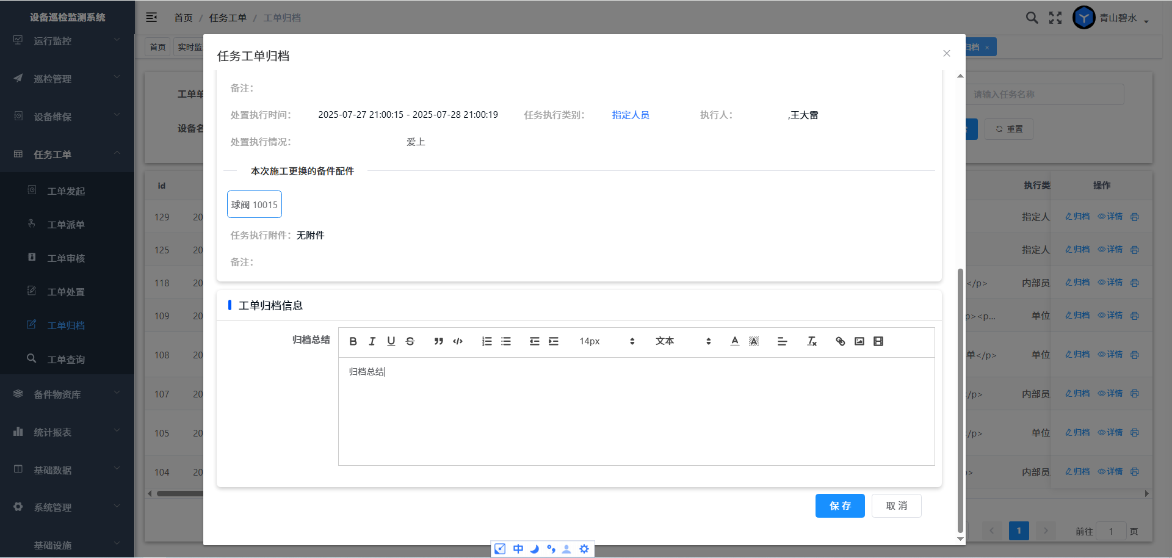The width and height of the screenshot is (1172, 558).
Task: Clear text formatting in the editor
Action: pyautogui.click(x=812, y=341)
